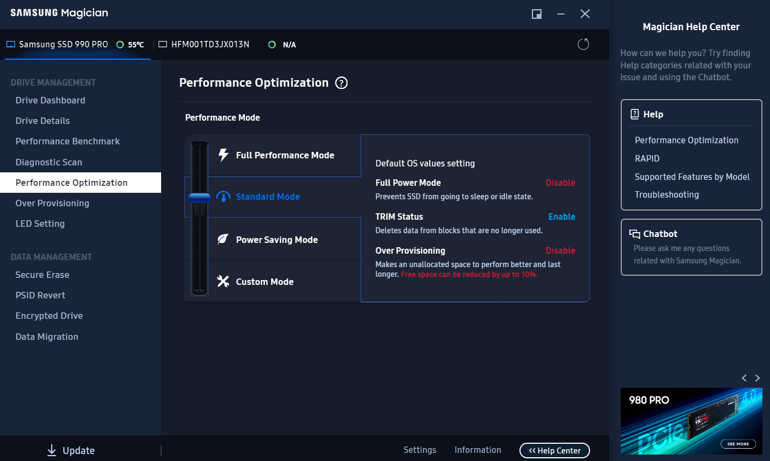Click the lightning bolt Full Performance icon
Screen dimensions: 770x461
tap(223, 155)
